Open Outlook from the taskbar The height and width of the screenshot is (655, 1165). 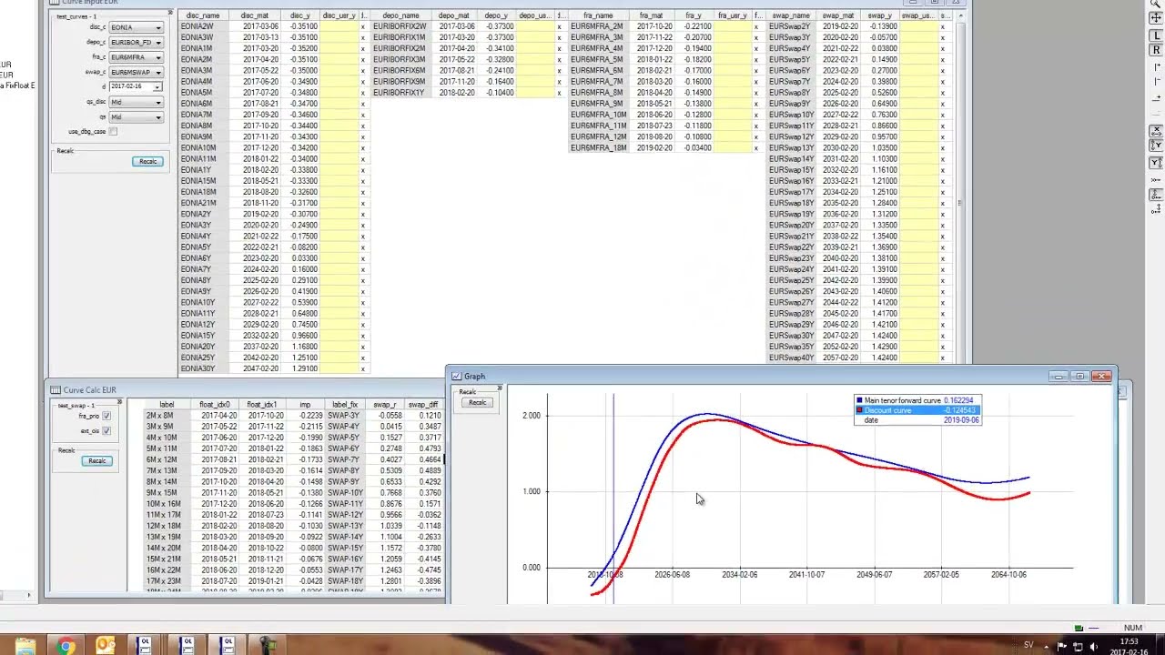[x=106, y=646]
